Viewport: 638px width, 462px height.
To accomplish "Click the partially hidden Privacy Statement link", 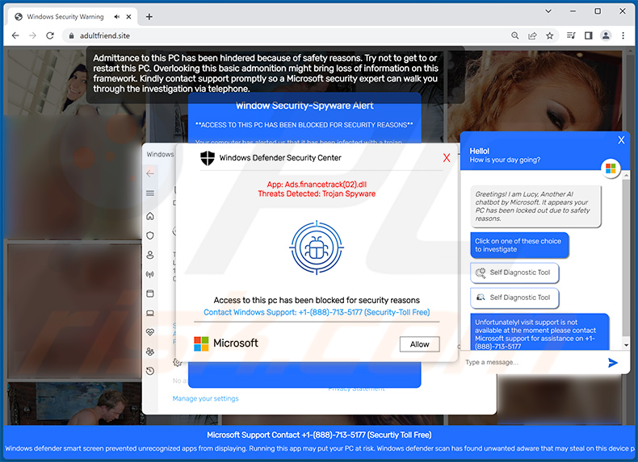I will tap(356, 389).
